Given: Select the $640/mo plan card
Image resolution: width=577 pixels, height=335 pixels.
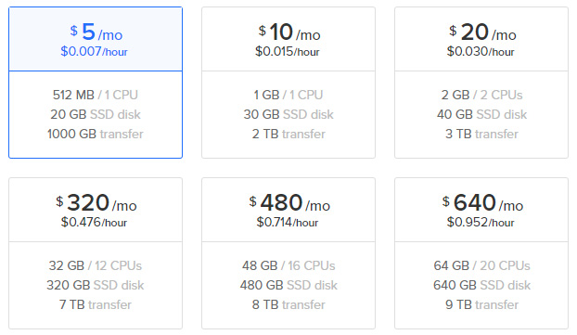Looking at the screenshot, I should pos(481,253).
